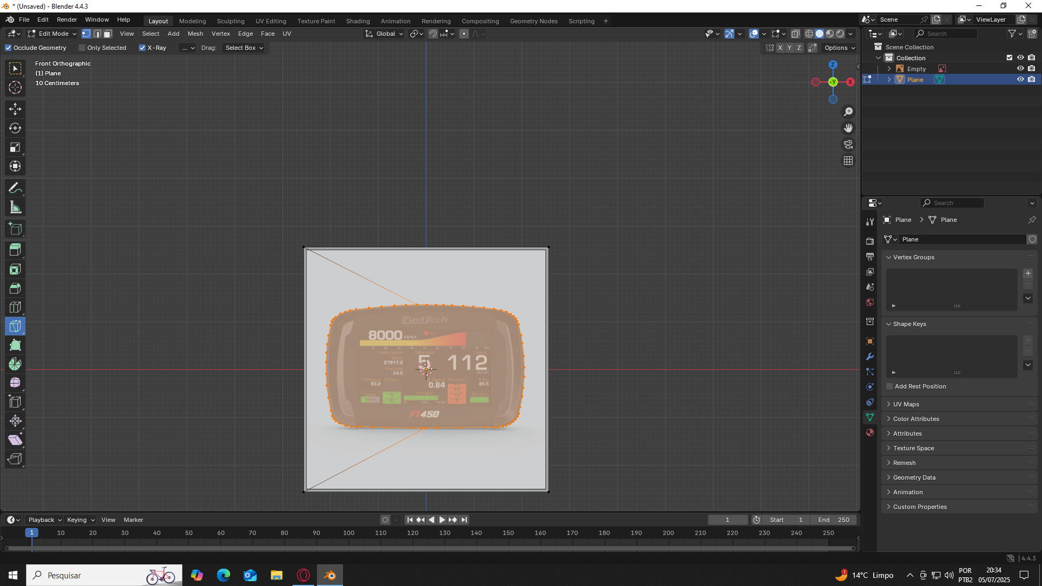Click the End frame field
Viewport: 1042px width, 586px height.
(x=834, y=520)
